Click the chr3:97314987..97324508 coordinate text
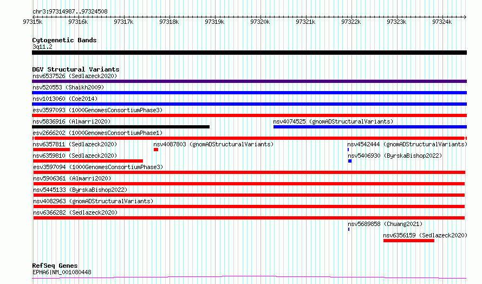Screen dimensions: 482x284 70,12
